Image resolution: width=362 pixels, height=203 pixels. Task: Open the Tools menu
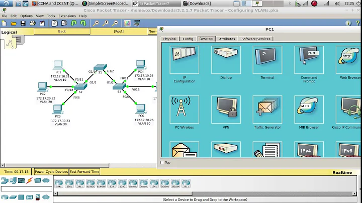(51, 16)
